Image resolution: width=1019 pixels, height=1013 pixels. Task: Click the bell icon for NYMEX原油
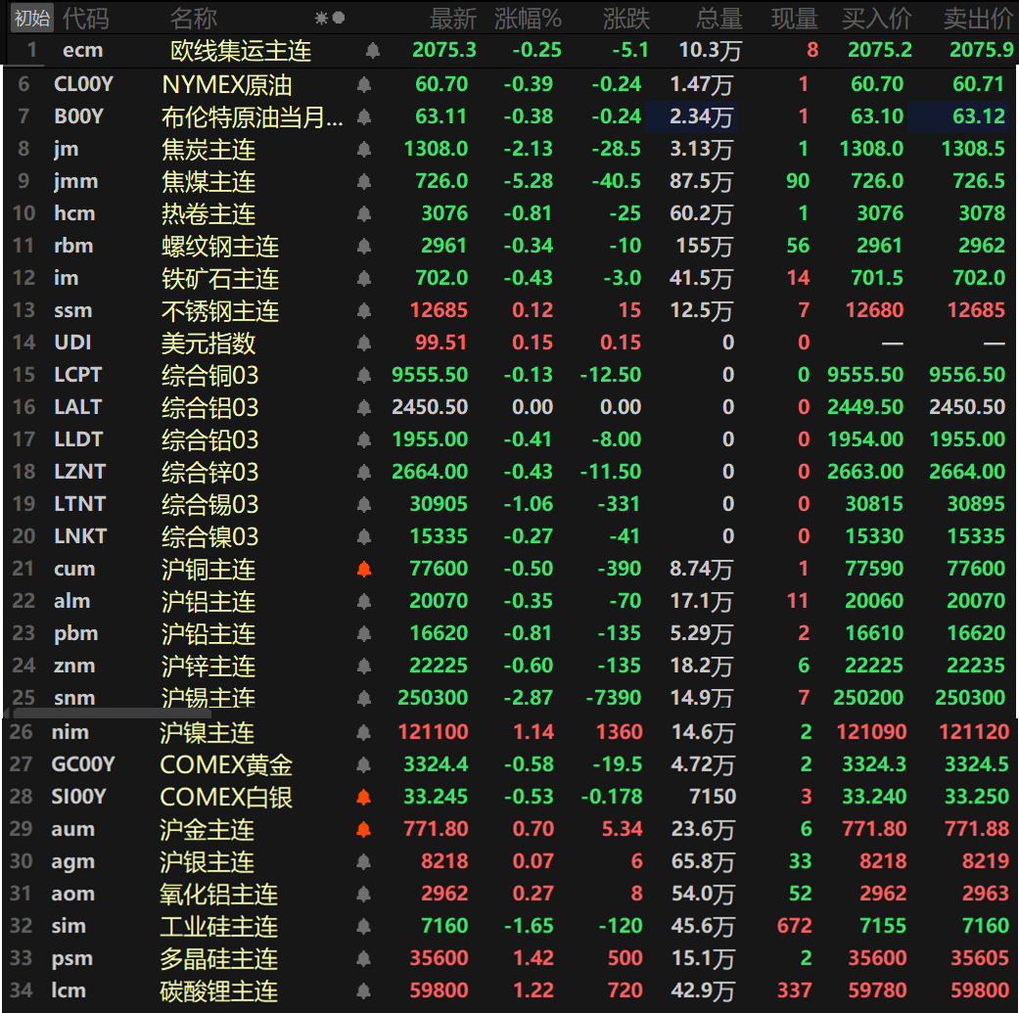(x=364, y=85)
